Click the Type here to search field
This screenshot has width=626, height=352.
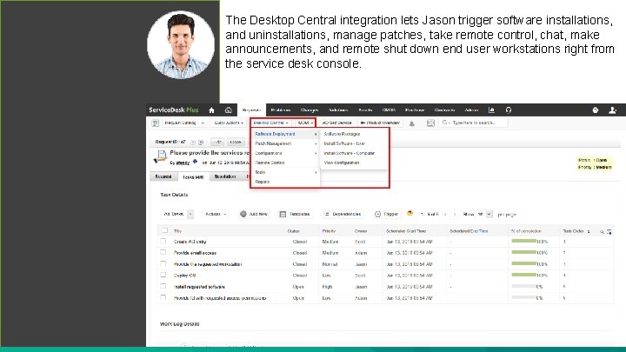(474, 123)
